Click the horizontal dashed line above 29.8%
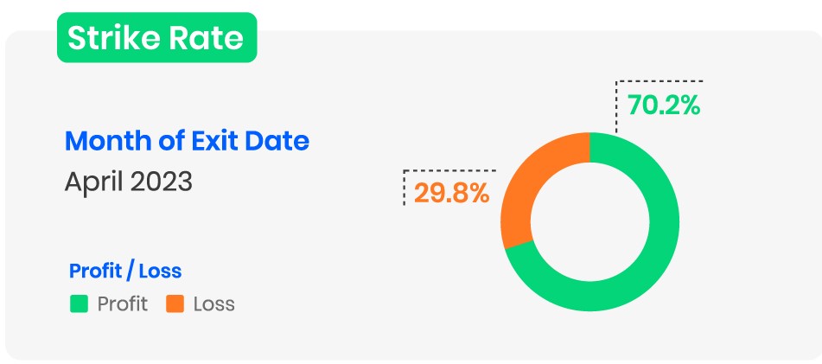The height and width of the screenshot is (364, 822). coord(449,170)
